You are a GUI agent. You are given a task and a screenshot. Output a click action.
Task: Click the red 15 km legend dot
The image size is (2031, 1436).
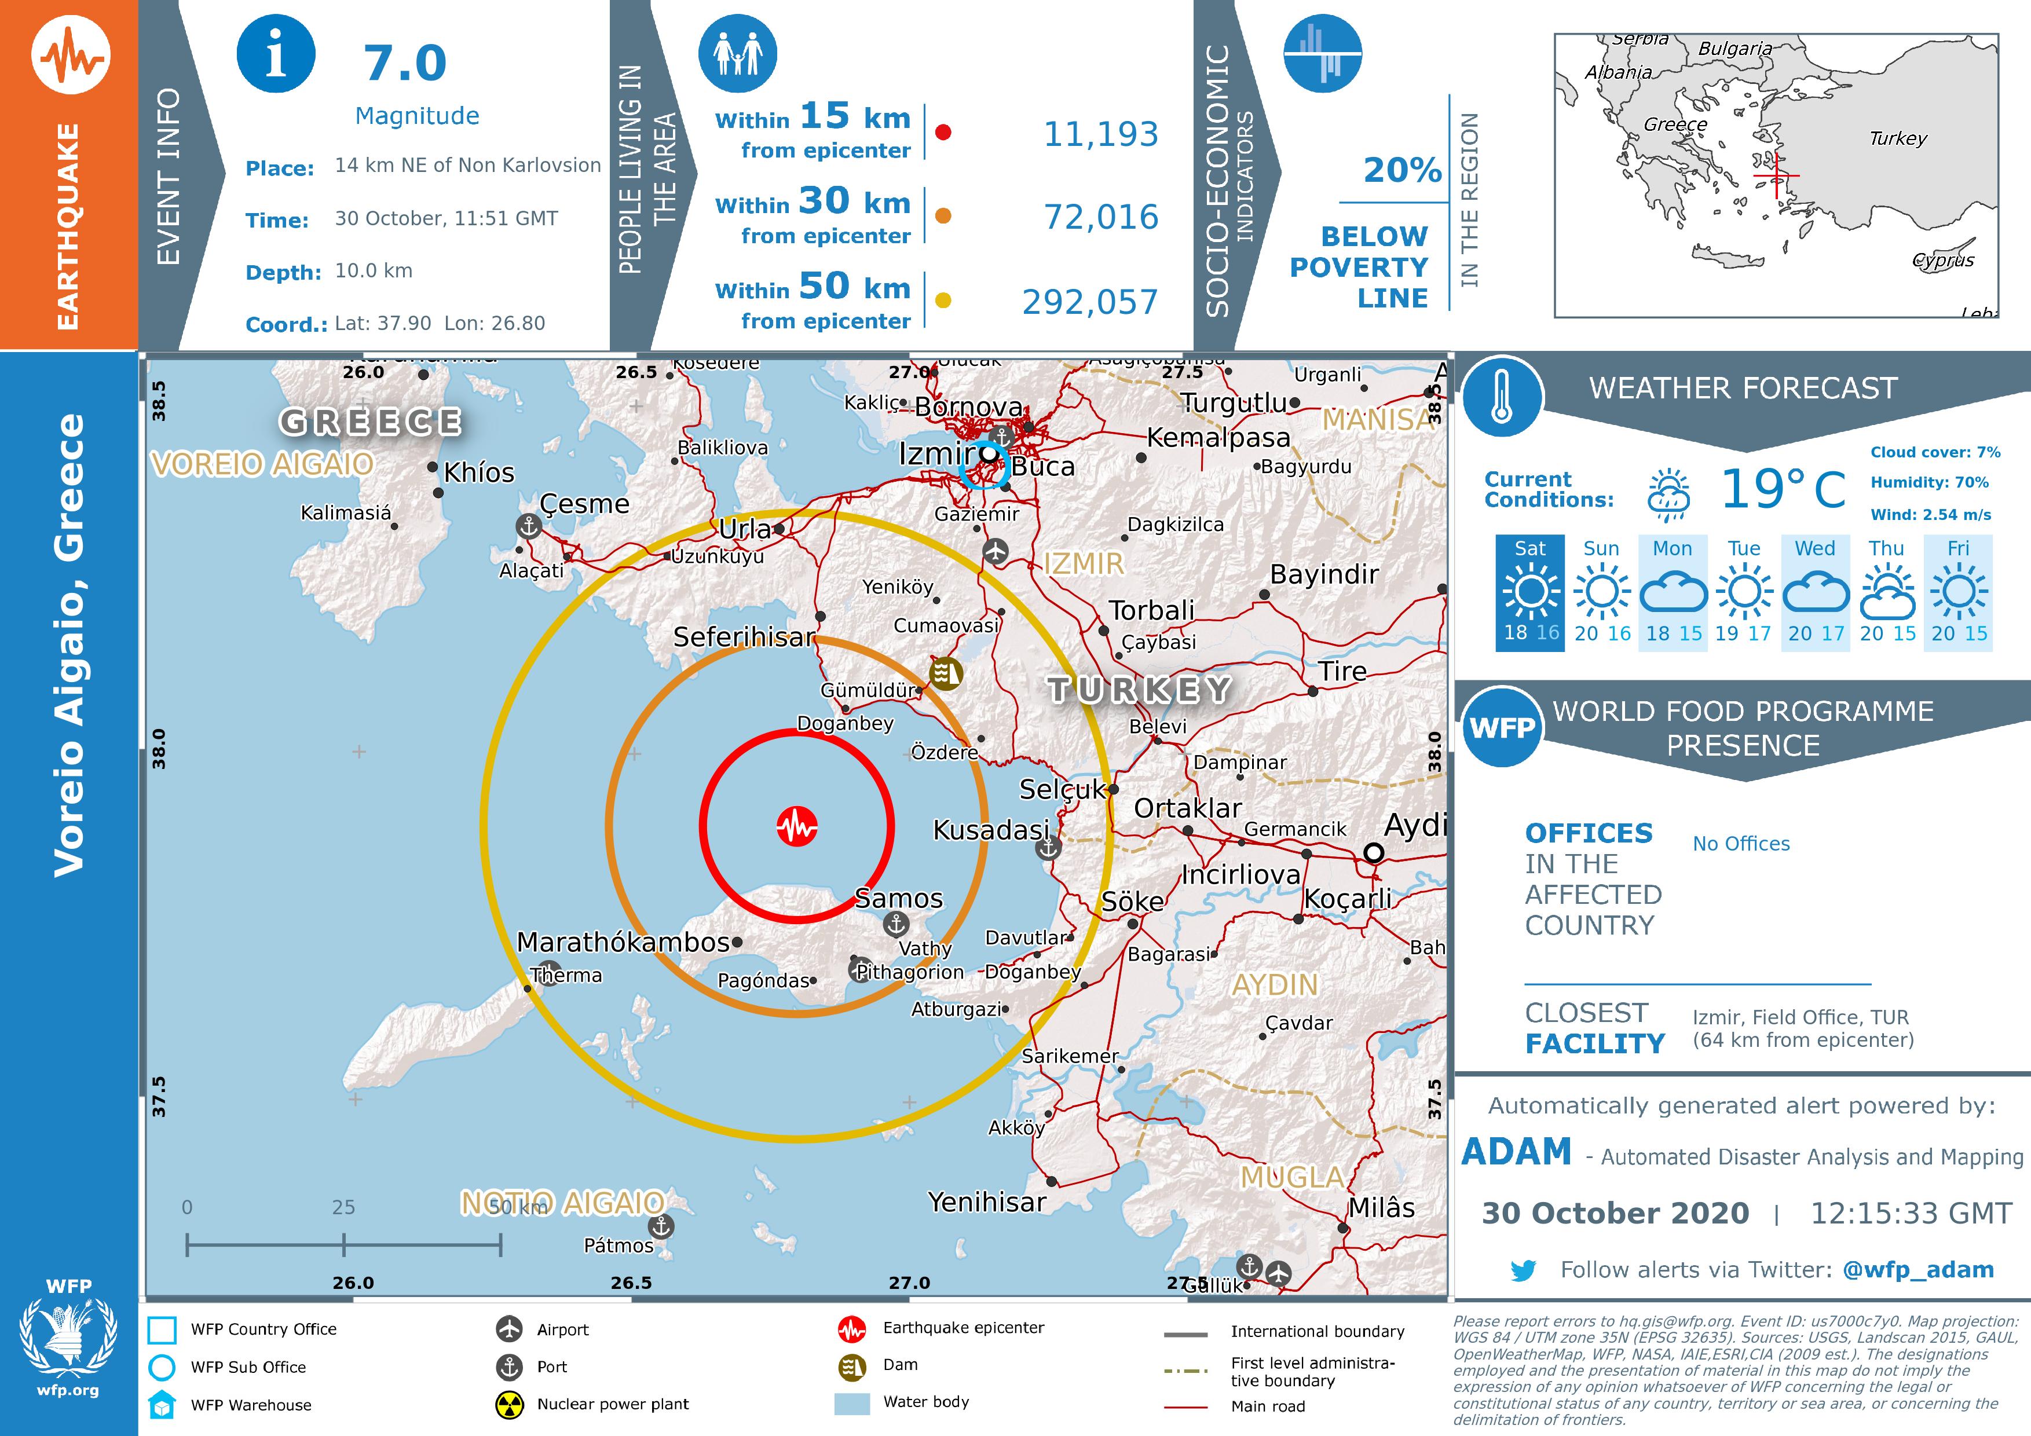coord(943,133)
